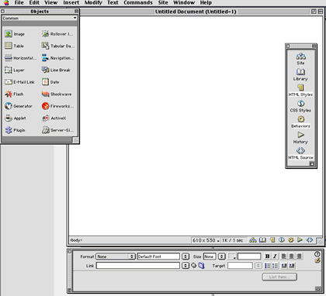The image size is (326, 296).
Task: Open the font list dropdown arrow
Action: [186, 256]
